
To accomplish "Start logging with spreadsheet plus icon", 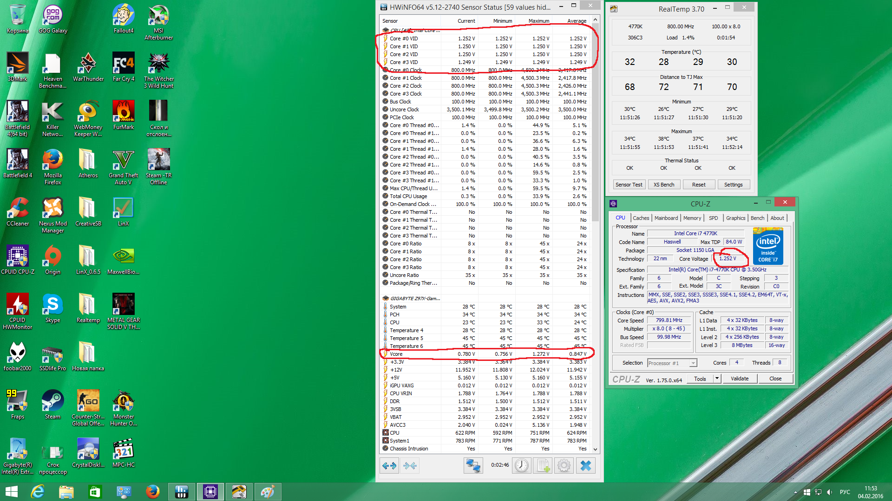I will coord(543,465).
